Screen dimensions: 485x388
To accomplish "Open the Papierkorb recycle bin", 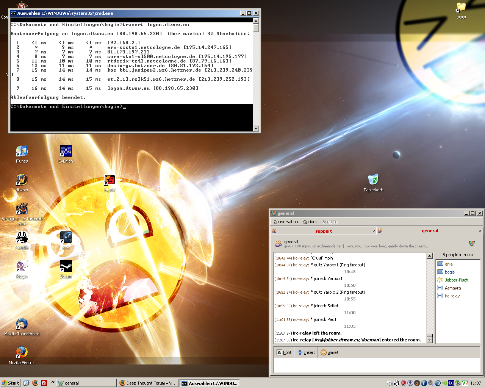I will coord(373,180).
